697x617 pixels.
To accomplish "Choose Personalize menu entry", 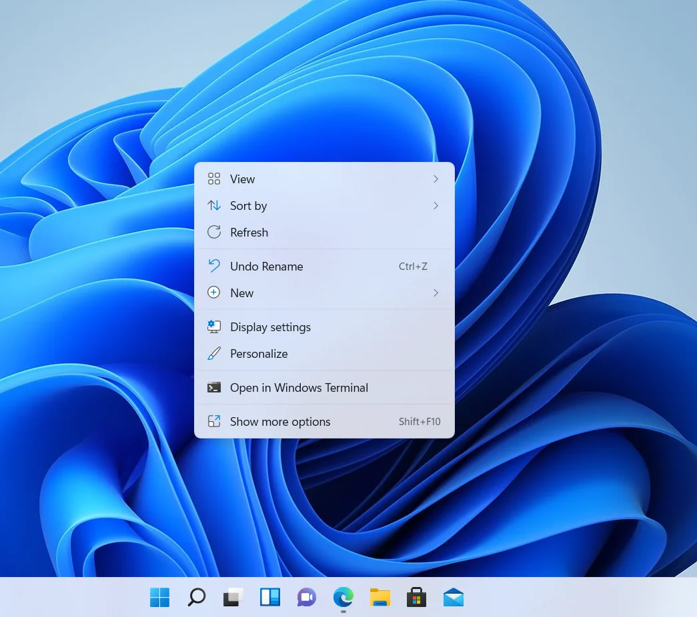I will (325, 354).
